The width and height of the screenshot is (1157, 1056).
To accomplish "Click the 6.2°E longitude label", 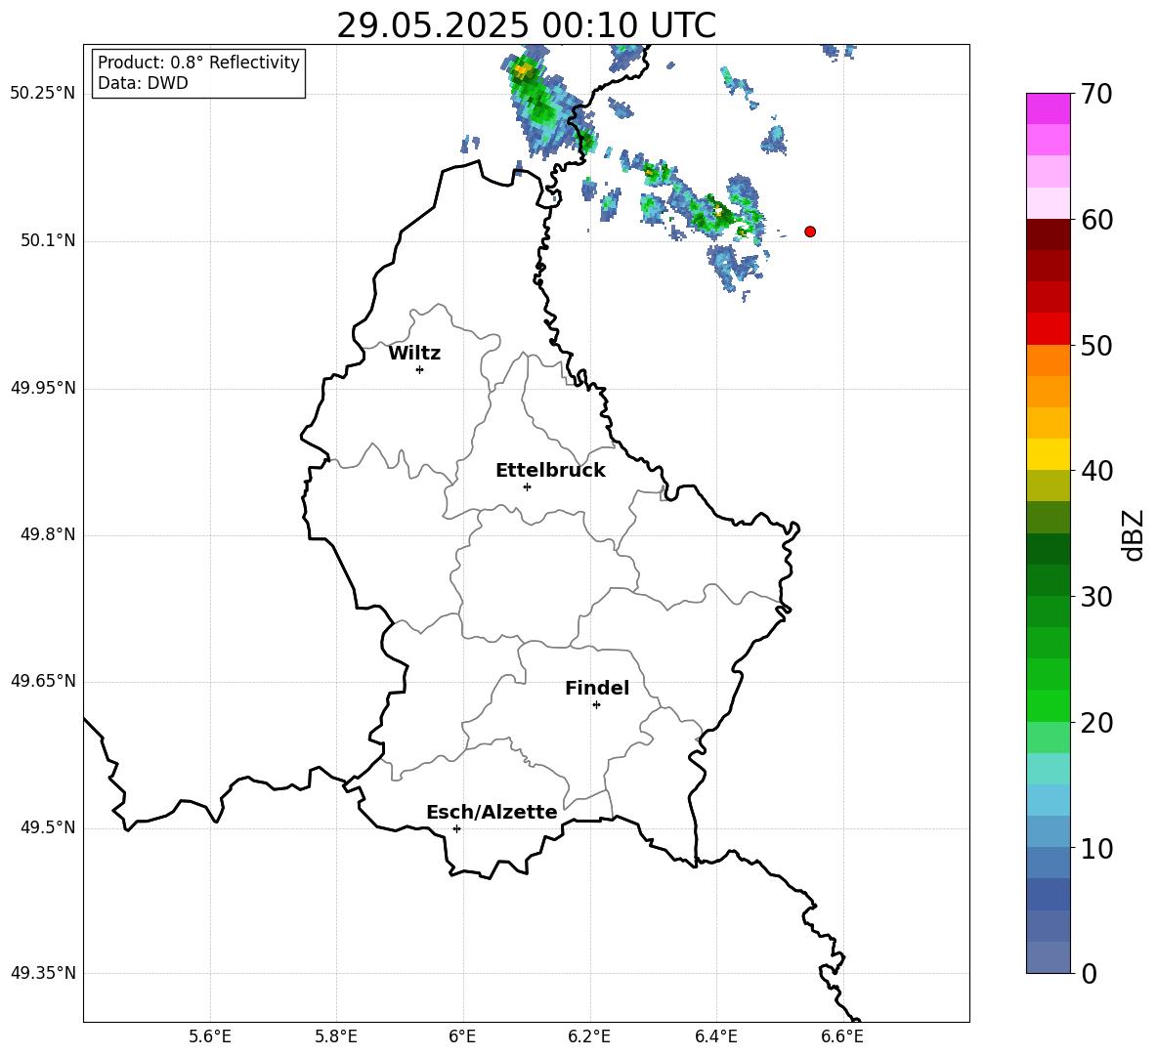I will (589, 1036).
